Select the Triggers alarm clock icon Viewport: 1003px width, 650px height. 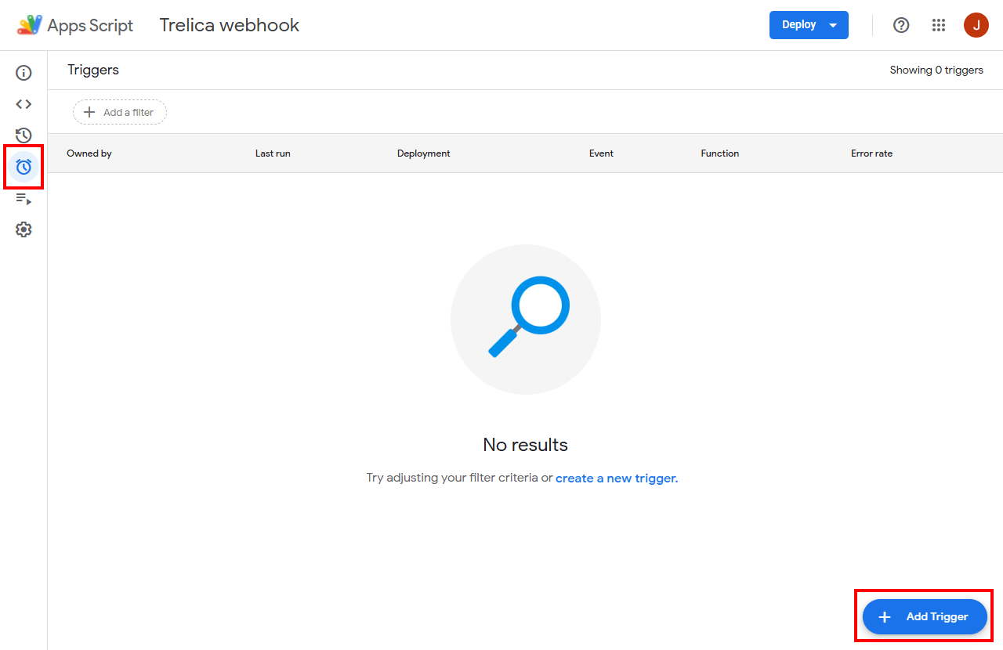pos(24,167)
